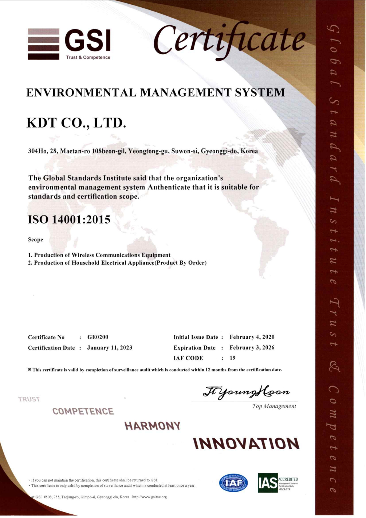Click certificate number GE0200
The width and height of the screenshot is (366, 518).
(98, 337)
